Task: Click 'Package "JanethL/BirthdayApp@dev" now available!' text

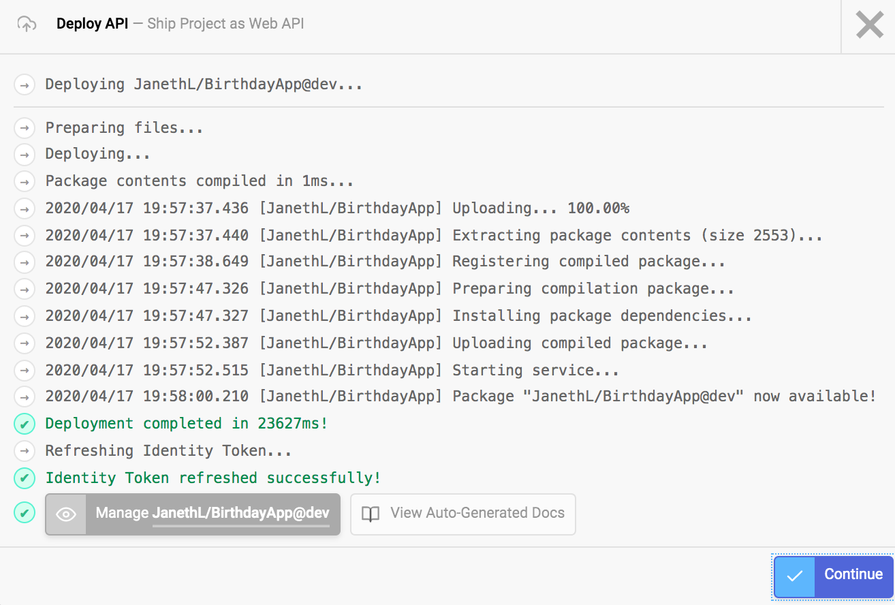Action: 664,397
